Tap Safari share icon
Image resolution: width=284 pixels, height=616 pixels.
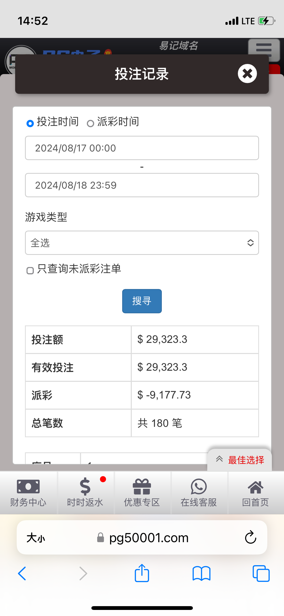tap(142, 573)
